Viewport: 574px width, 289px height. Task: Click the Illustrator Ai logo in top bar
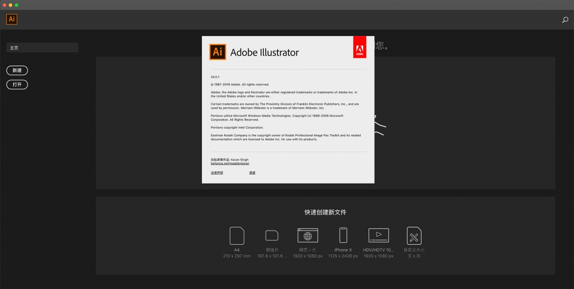pyautogui.click(x=12, y=20)
